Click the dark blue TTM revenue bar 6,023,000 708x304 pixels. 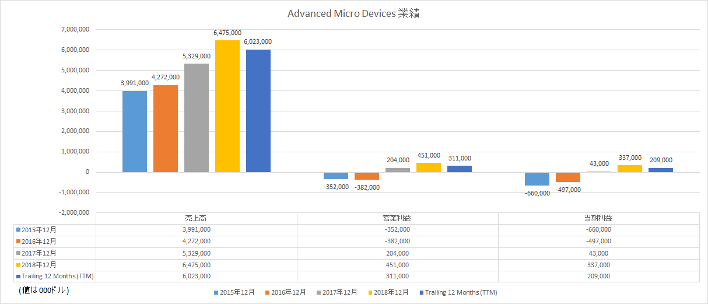tap(258, 111)
